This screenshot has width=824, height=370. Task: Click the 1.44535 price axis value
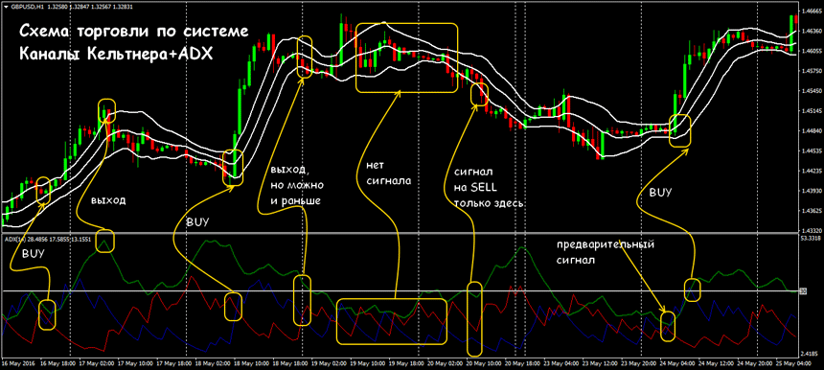pyautogui.click(x=812, y=150)
